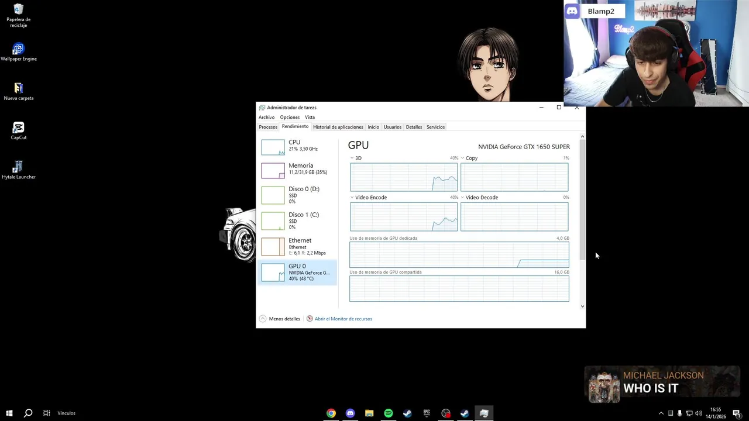Viewport: 749px width, 421px height.
Task: Select GPU 0 in performance sidebar
Action: coord(298,272)
